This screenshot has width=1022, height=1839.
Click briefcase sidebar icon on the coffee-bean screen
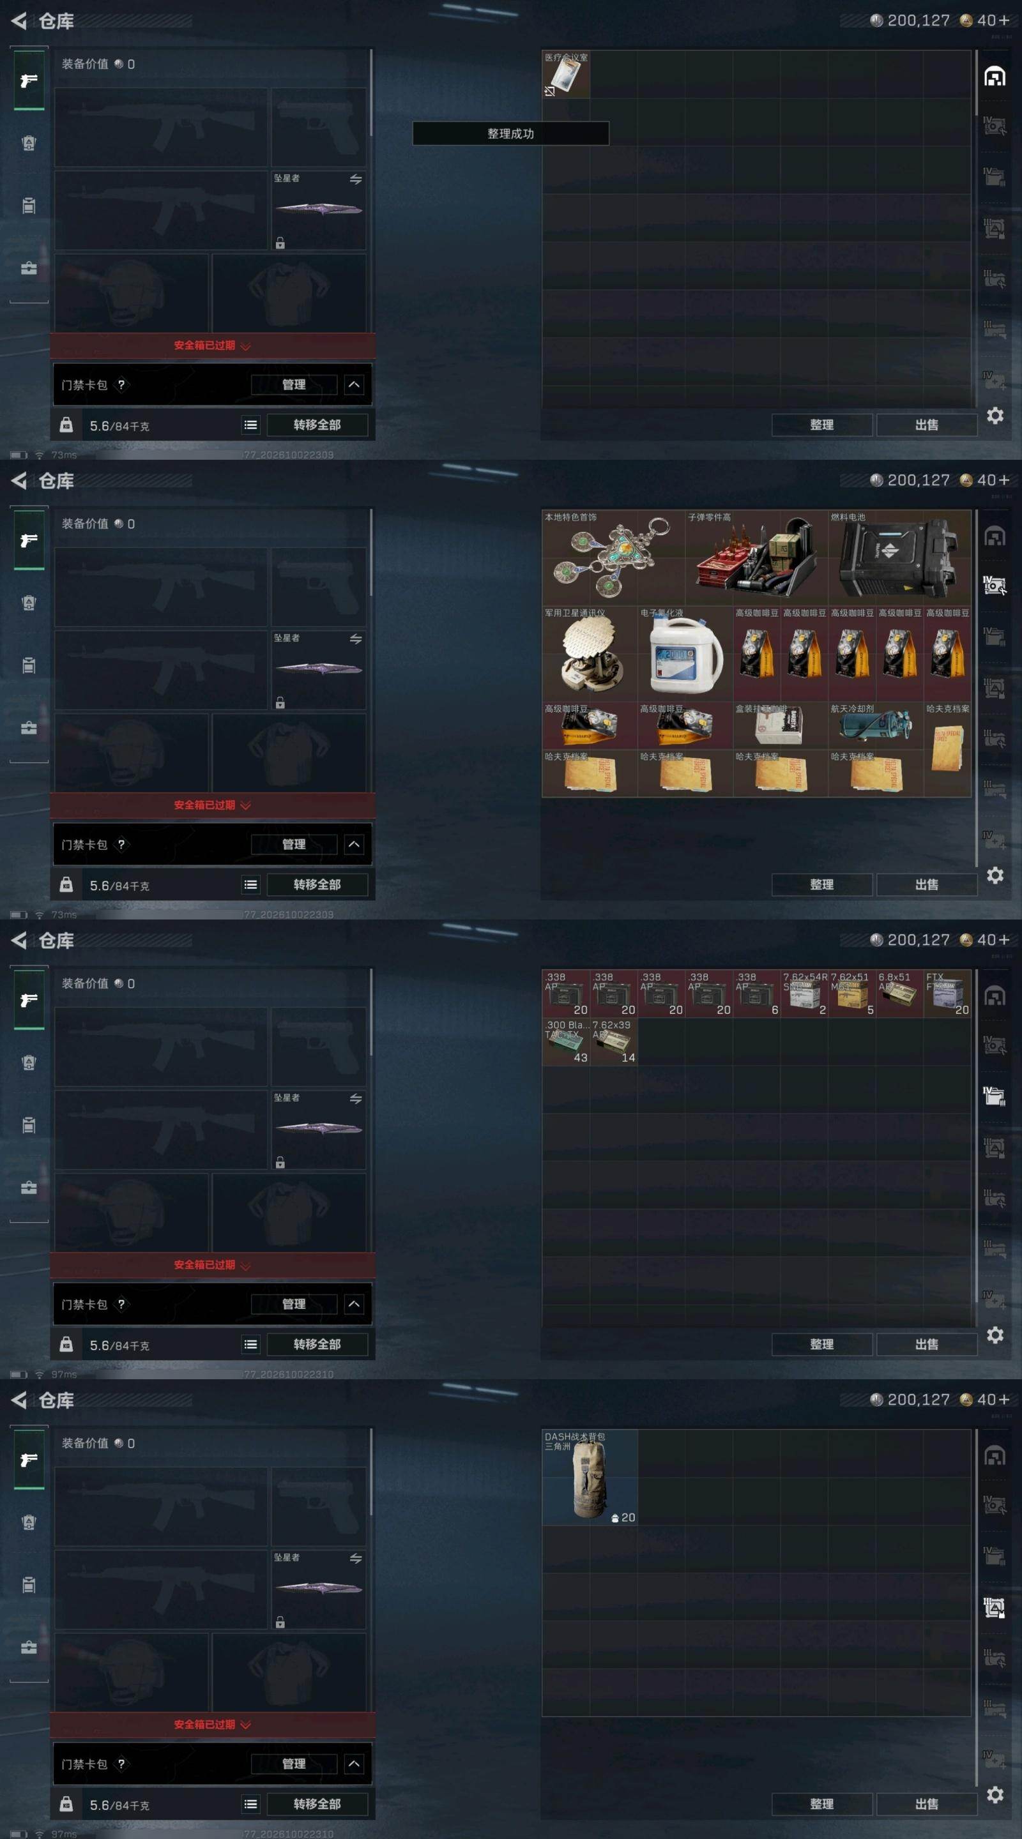coord(29,727)
